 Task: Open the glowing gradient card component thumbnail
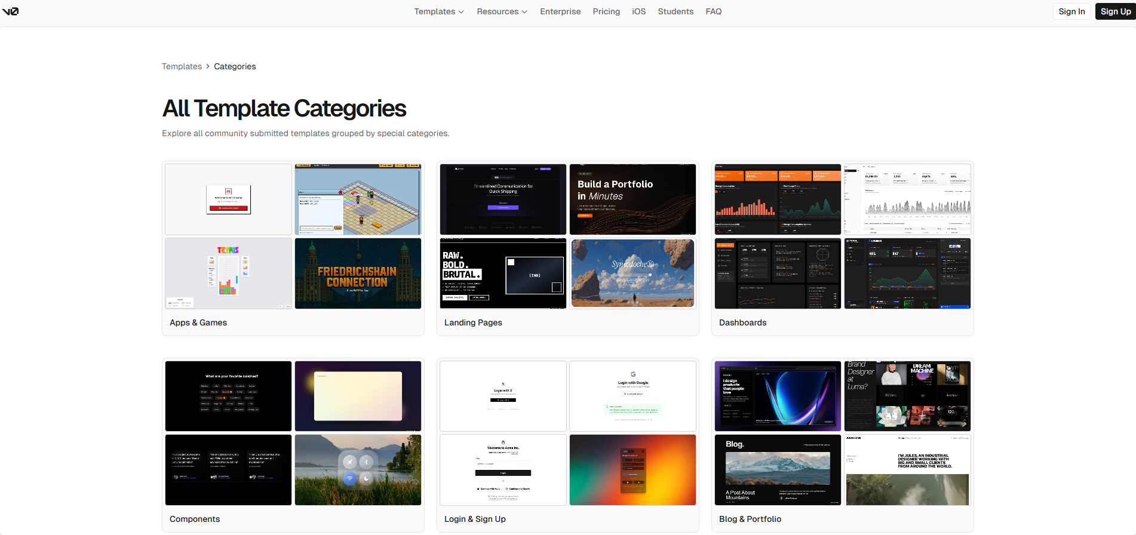358,396
